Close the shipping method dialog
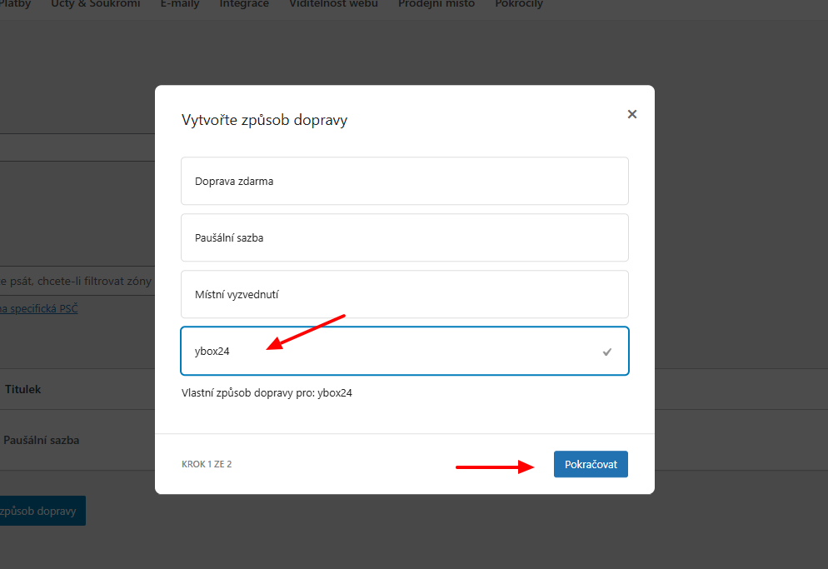 632,114
